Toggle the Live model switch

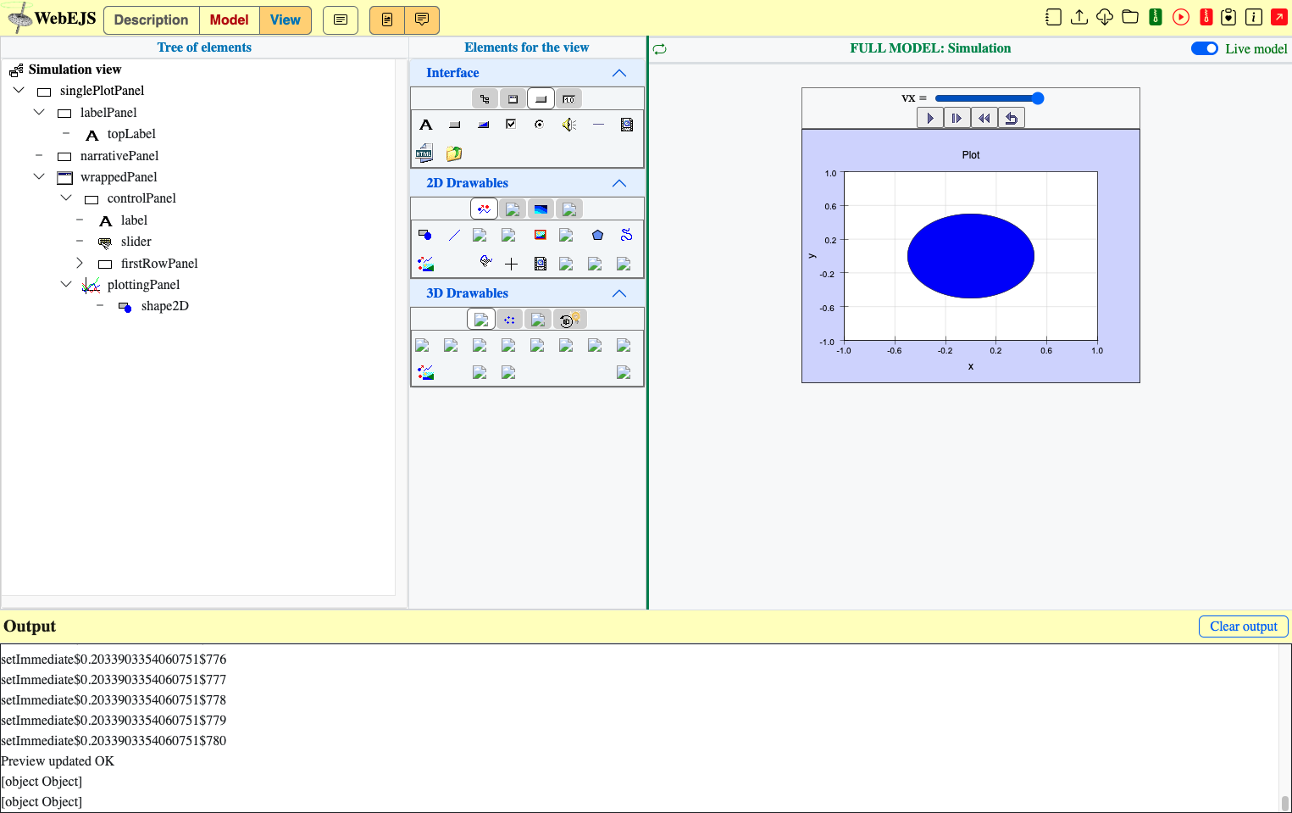point(1205,48)
